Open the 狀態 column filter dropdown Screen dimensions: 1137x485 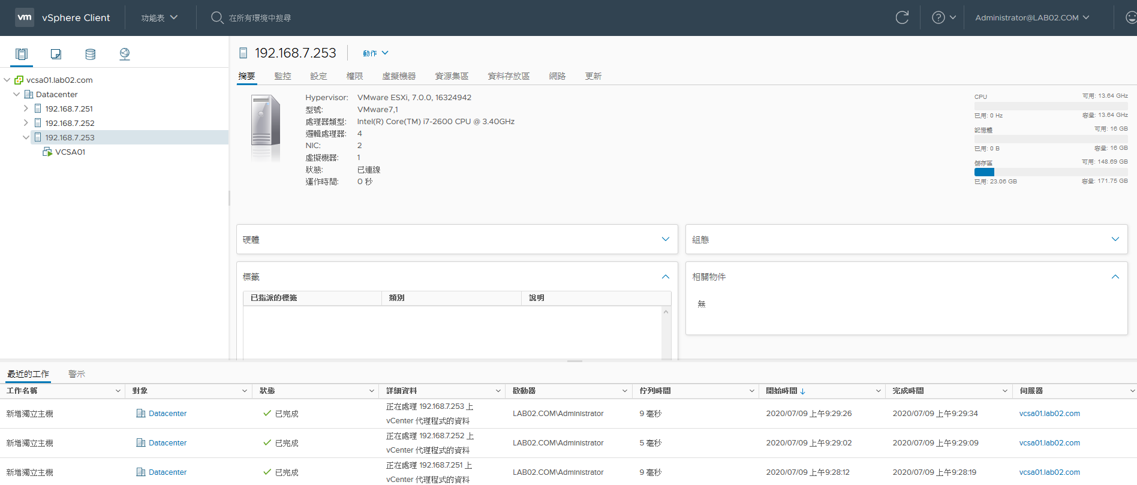pyautogui.click(x=371, y=391)
